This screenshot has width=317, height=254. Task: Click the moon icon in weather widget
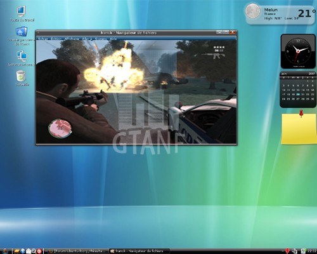tap(252, 11)
